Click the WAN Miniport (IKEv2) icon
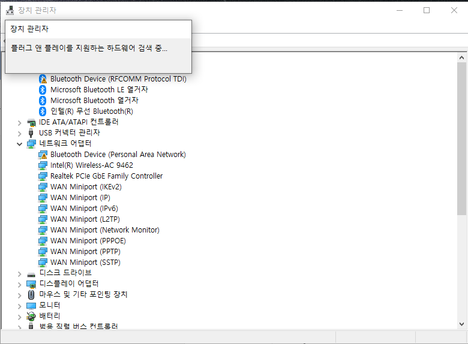 pos(43,187)
